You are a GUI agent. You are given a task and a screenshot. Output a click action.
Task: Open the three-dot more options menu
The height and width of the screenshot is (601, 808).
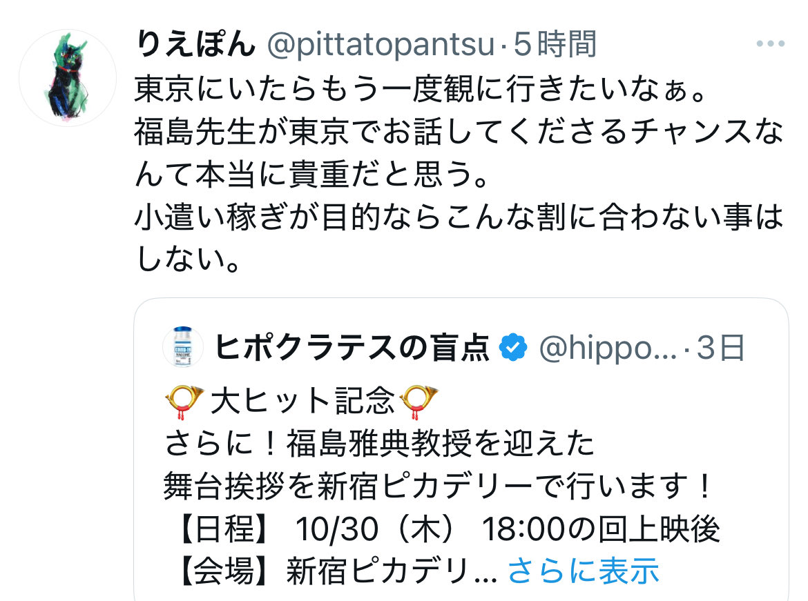pos(770,45)
